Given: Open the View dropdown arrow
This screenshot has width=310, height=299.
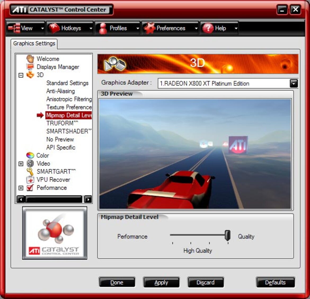Looking at the screenshot, I should (42, 28).
